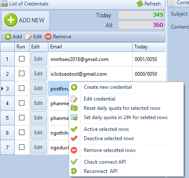Click the Set daily quota envelope icon
This screenshot has height=178, width=189.
(x=74, y=117)
